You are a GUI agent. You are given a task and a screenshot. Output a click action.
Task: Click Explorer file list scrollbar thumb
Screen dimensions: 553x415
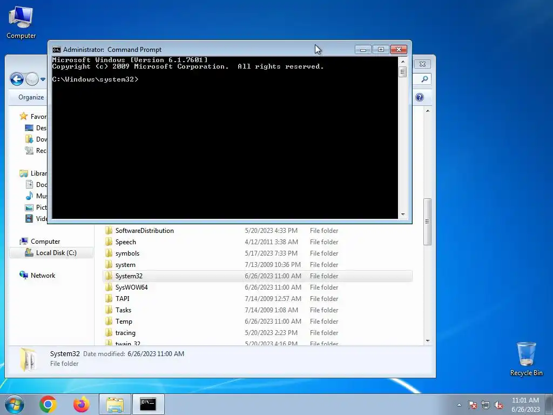428,222
